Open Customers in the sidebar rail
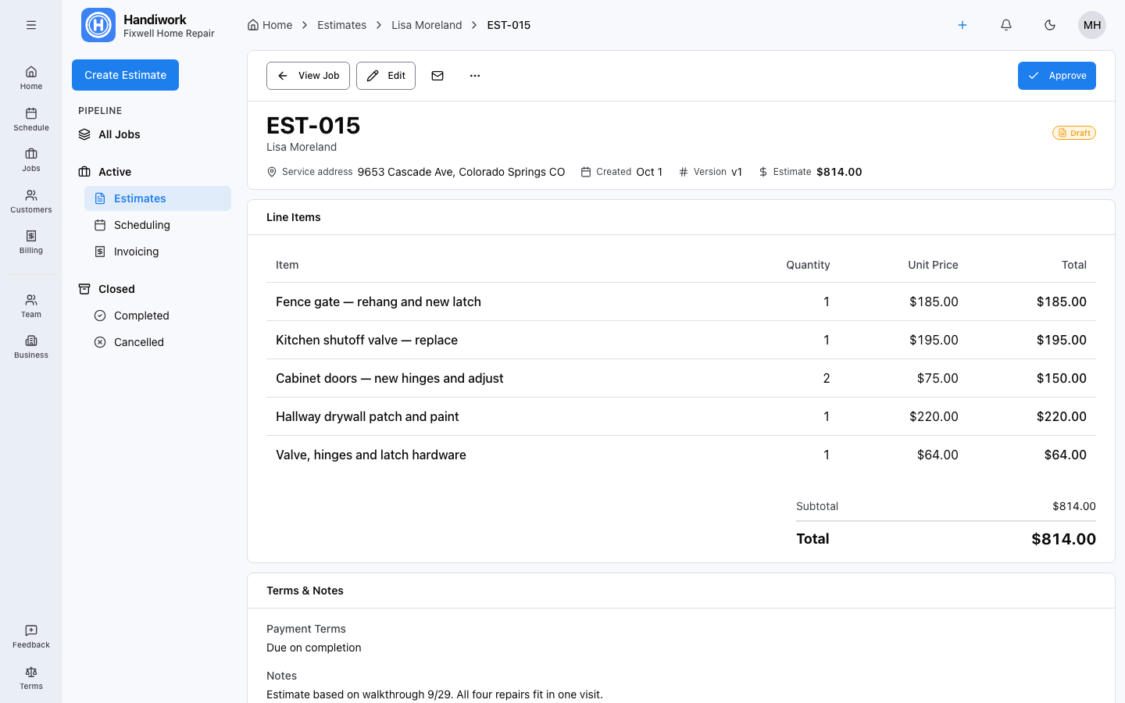Image resolution: width=1125 pixels, height=703 pixels. pos(31,201)
